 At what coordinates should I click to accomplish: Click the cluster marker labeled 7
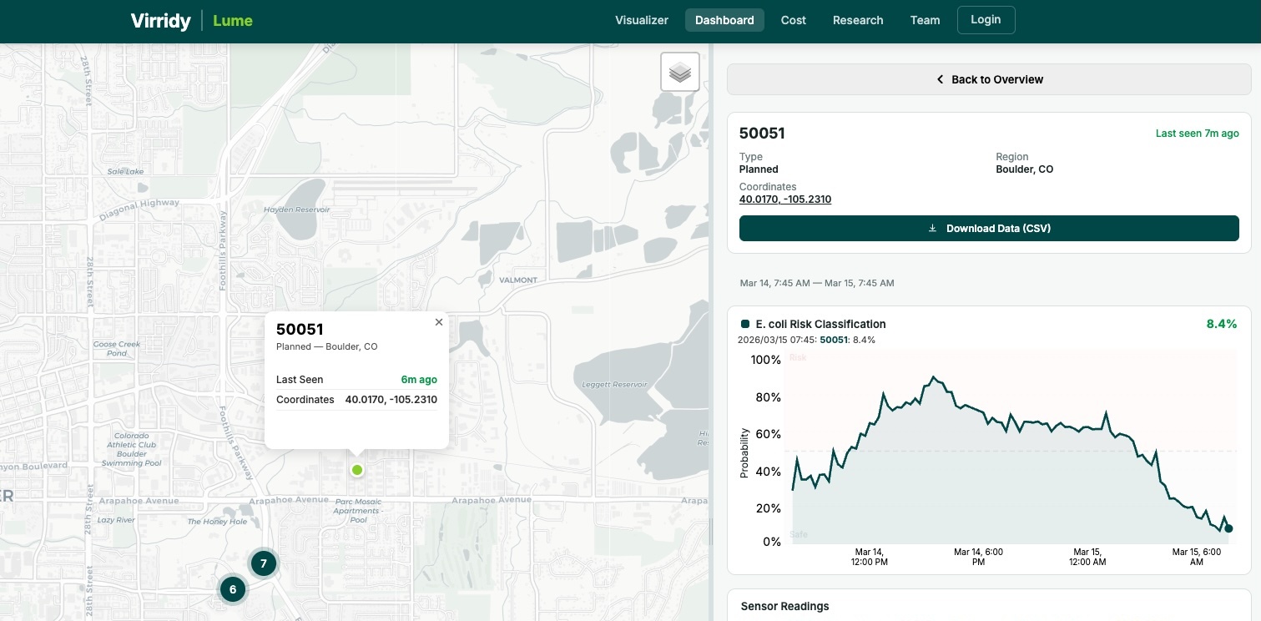pyautogui.click(x=264, y=563)
